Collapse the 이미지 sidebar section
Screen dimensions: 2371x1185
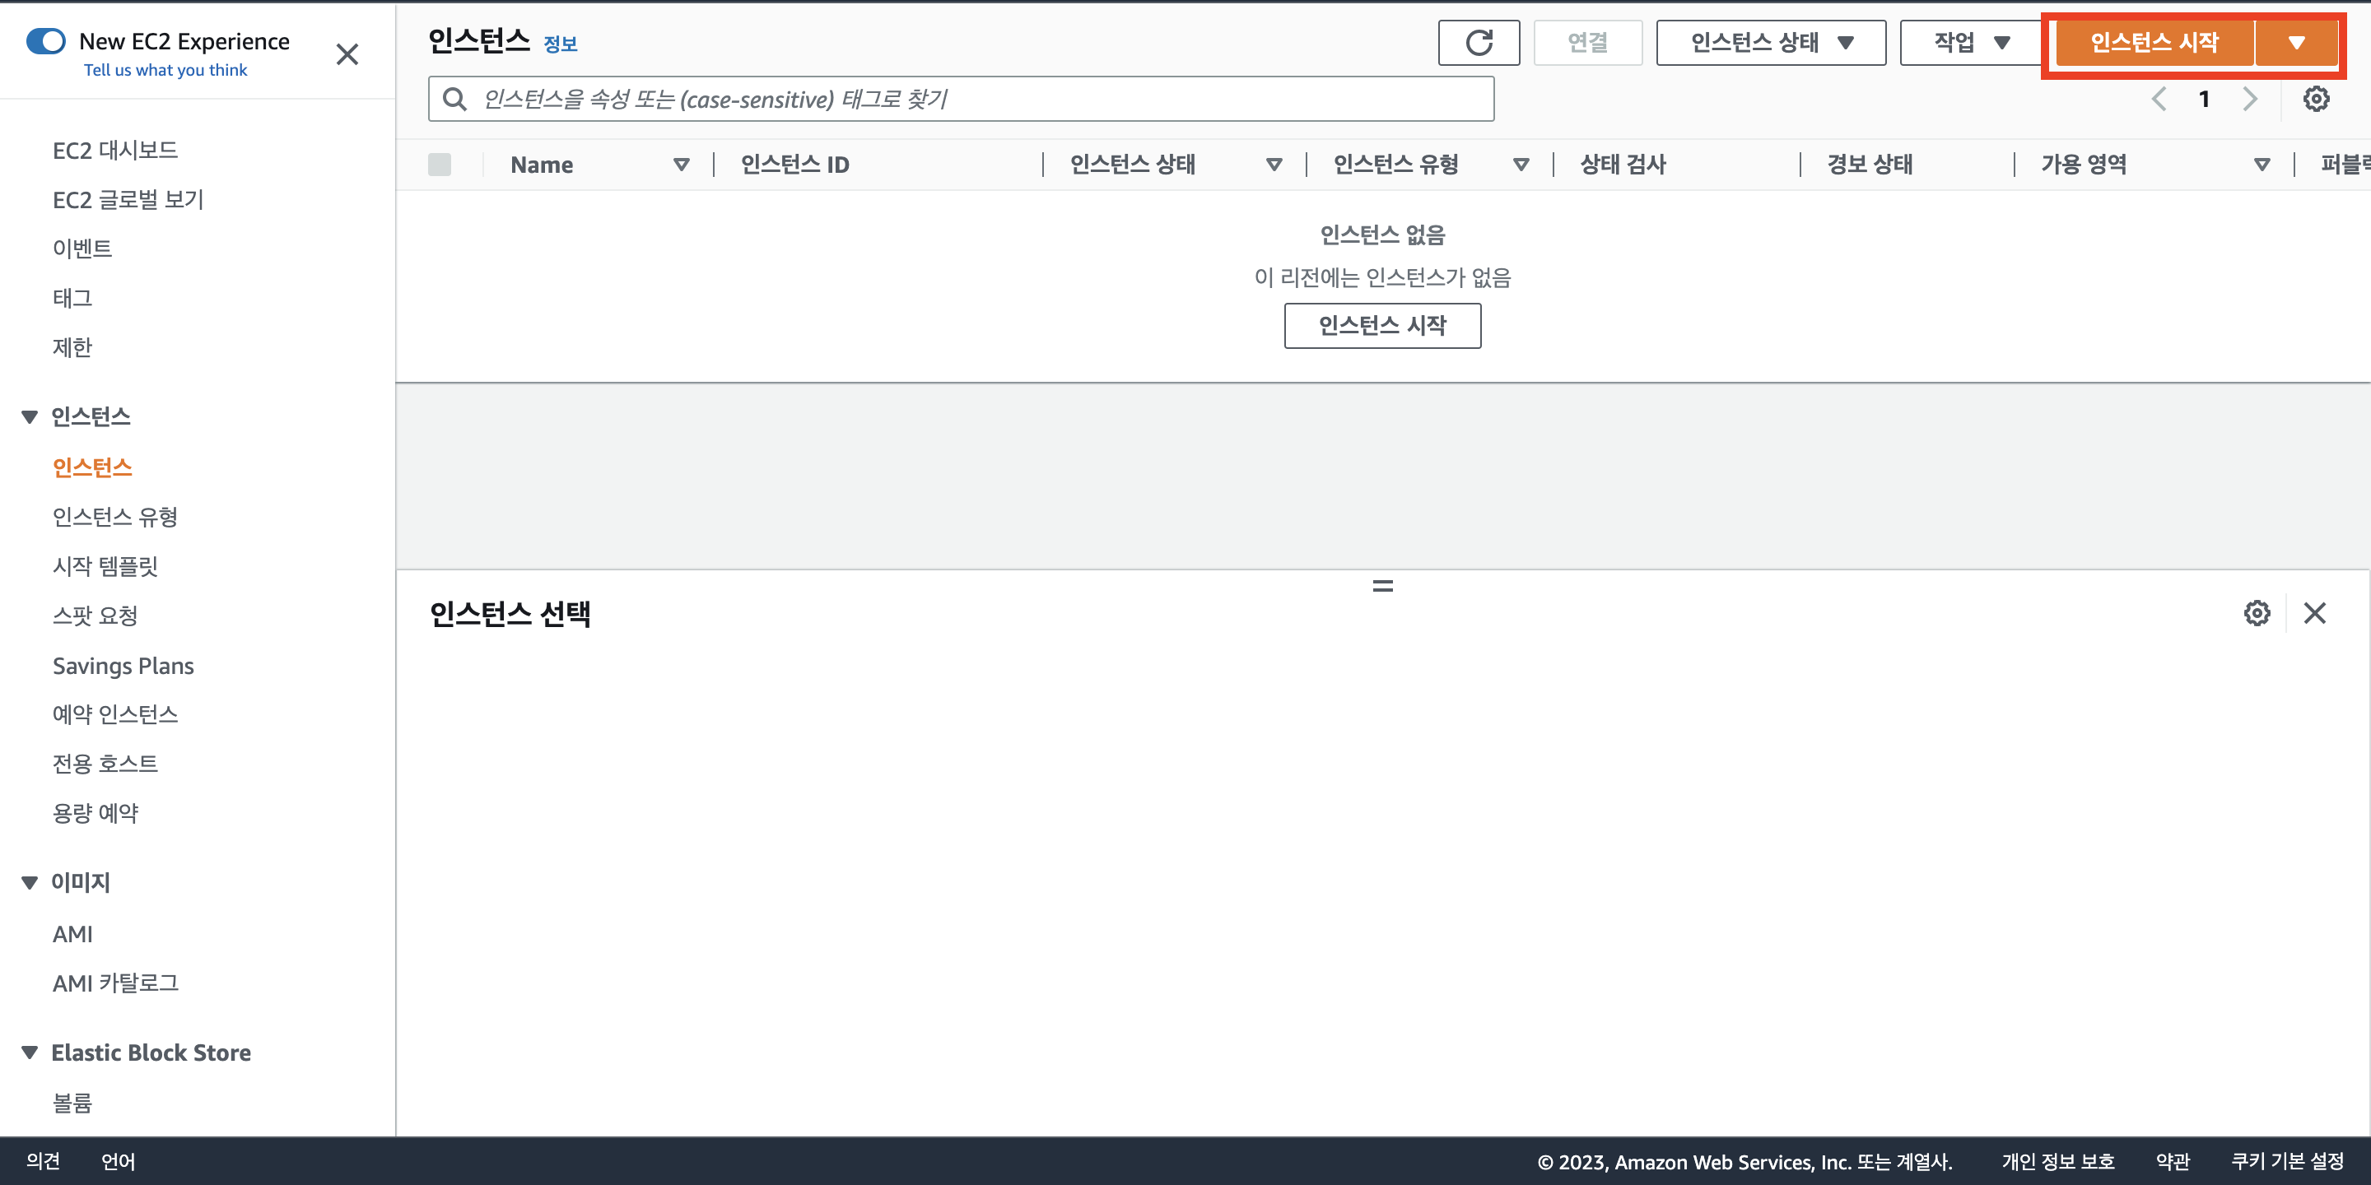pos(30,882)
